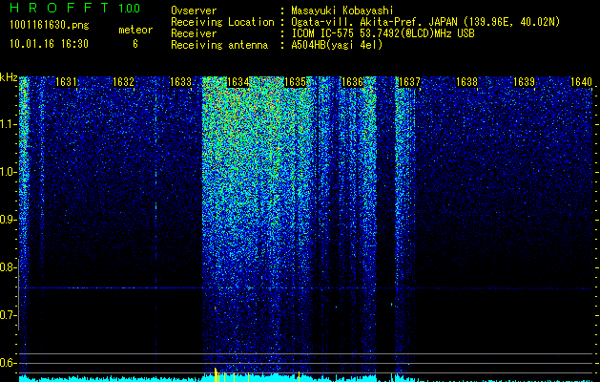Click the 1640 time marker
600x382 pixels.
point(581,82)
